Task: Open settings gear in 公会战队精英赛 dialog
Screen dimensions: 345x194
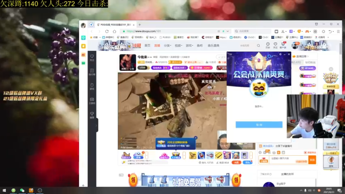Action: (280, 54)
